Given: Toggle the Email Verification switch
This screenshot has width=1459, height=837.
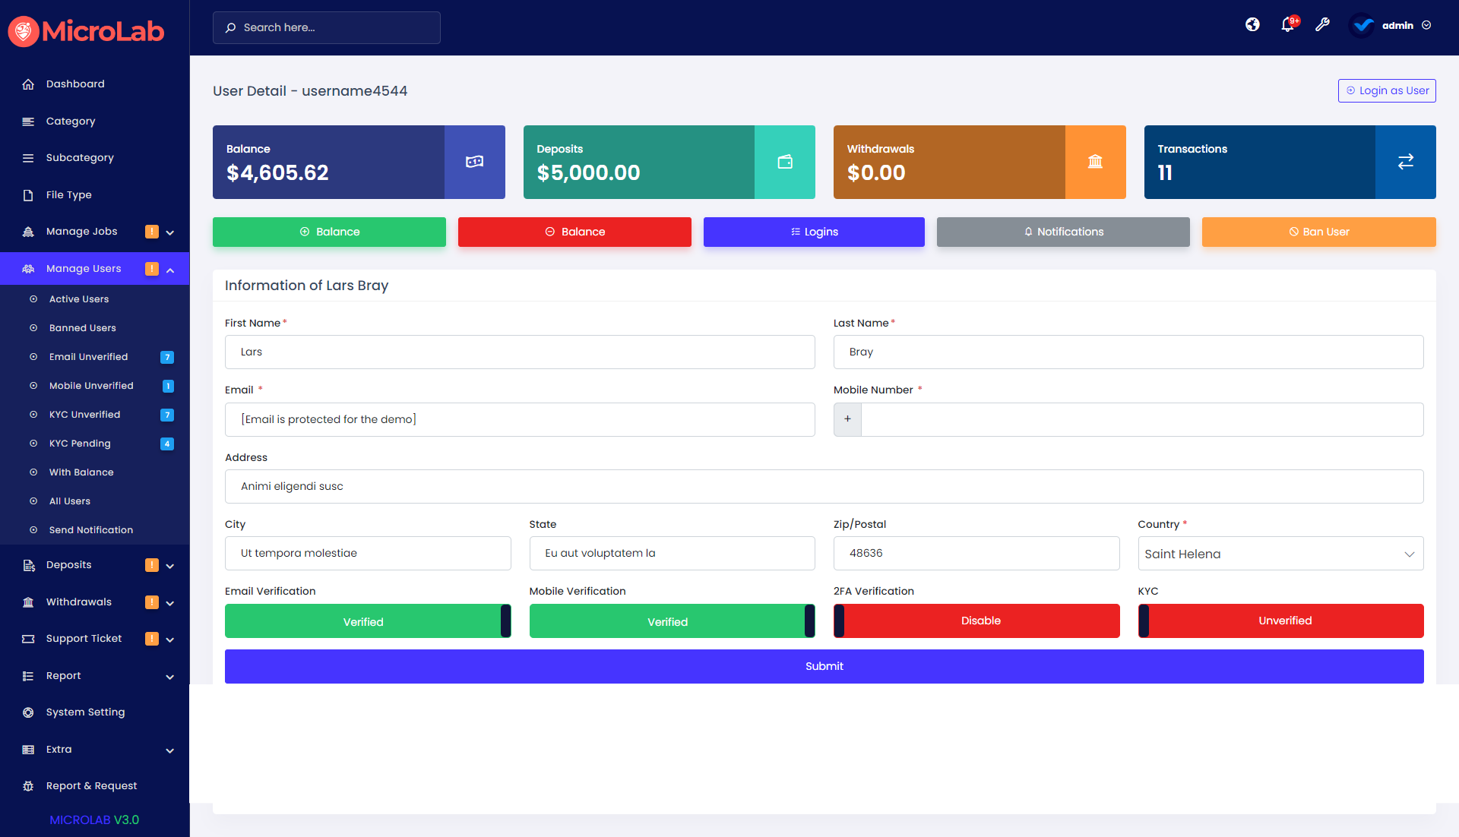Looking at the screenshot, I should click(368, 621).
